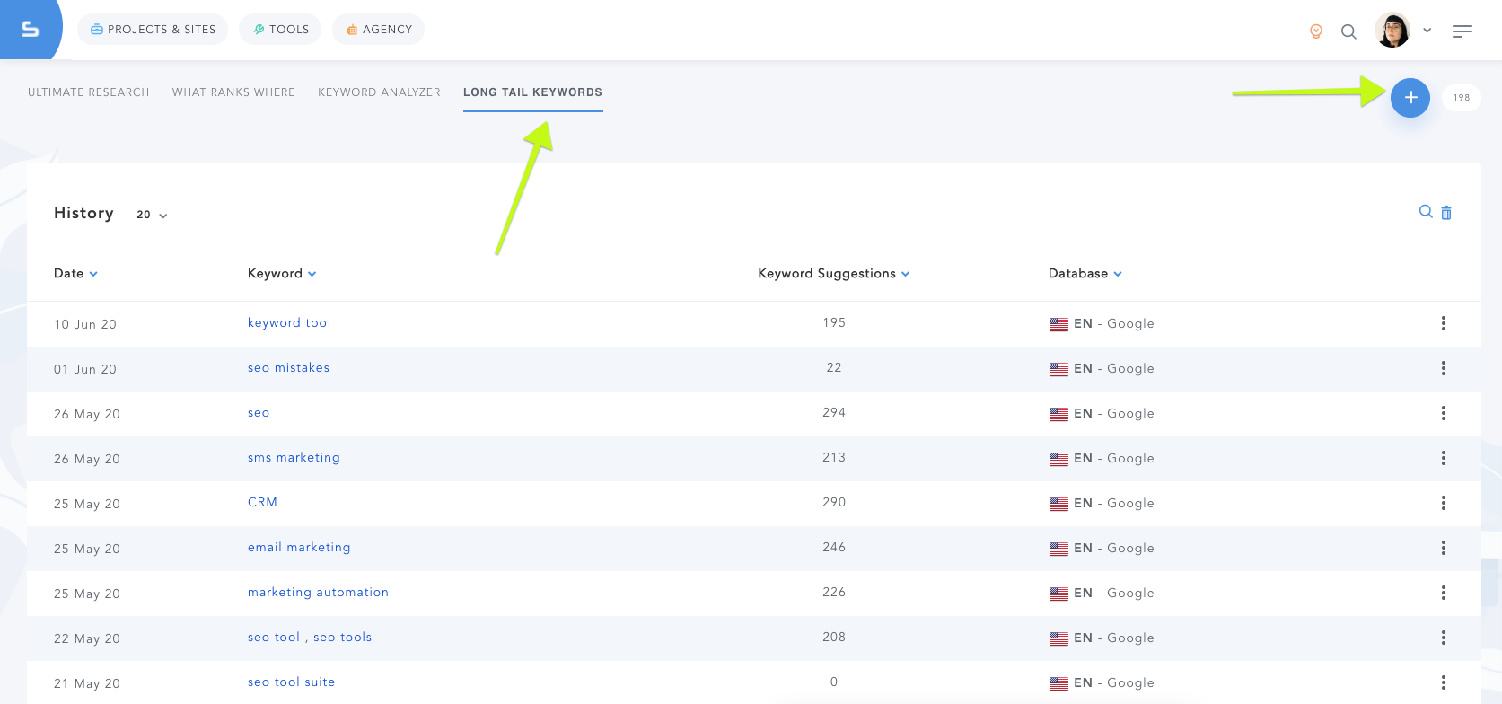
Task: Open the seo tool suite link
Action: pyautogui.click(x=291, y=682)
